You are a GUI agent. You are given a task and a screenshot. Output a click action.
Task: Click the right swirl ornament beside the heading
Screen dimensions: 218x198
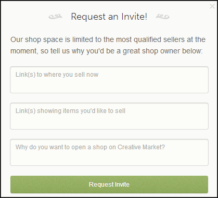(162, 17)
